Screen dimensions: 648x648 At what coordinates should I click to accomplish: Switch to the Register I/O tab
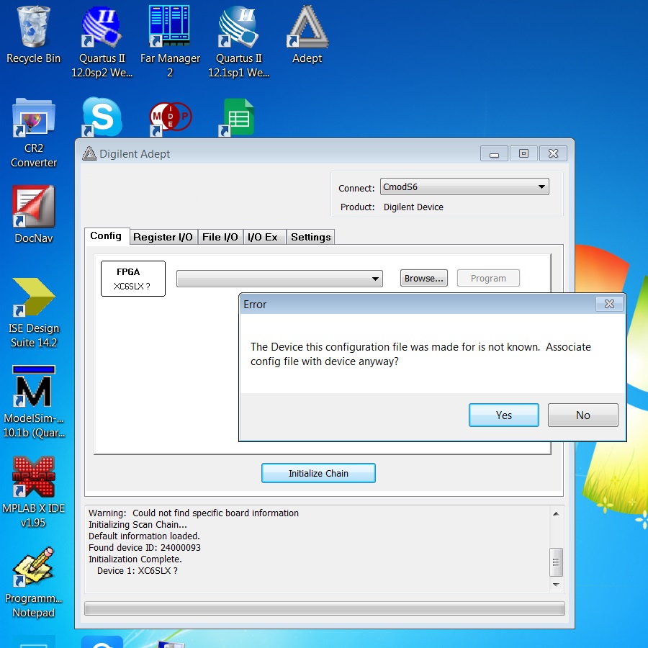point(163,237)
